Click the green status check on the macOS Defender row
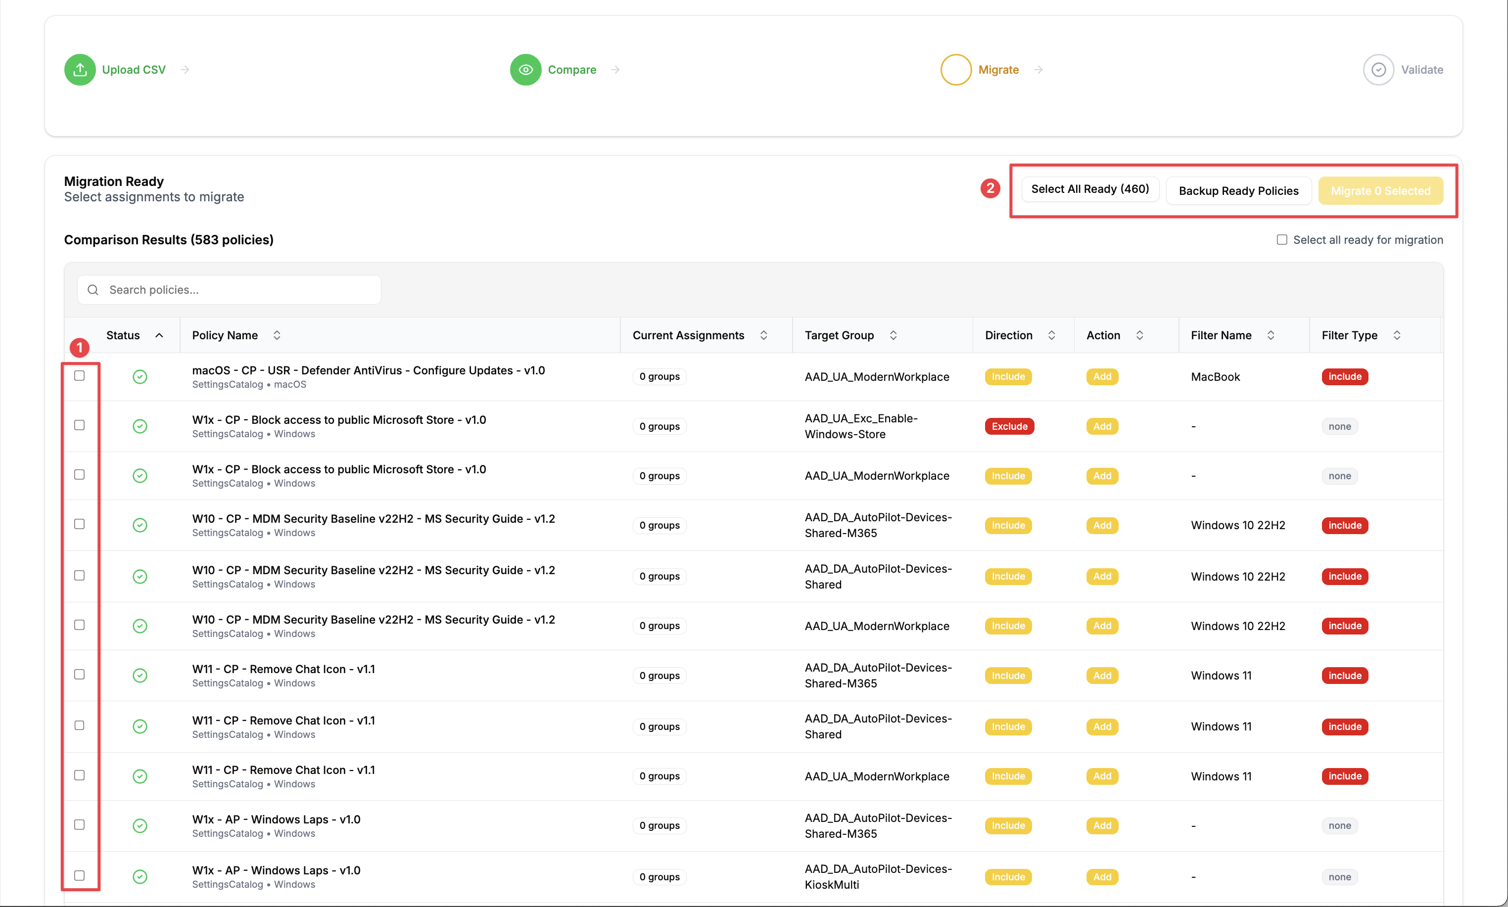 (140, 377)
